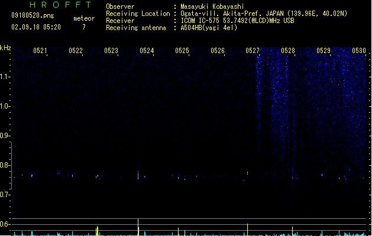
Task: Click the 0.9 kHz axis label
Action: click(5, 136)
